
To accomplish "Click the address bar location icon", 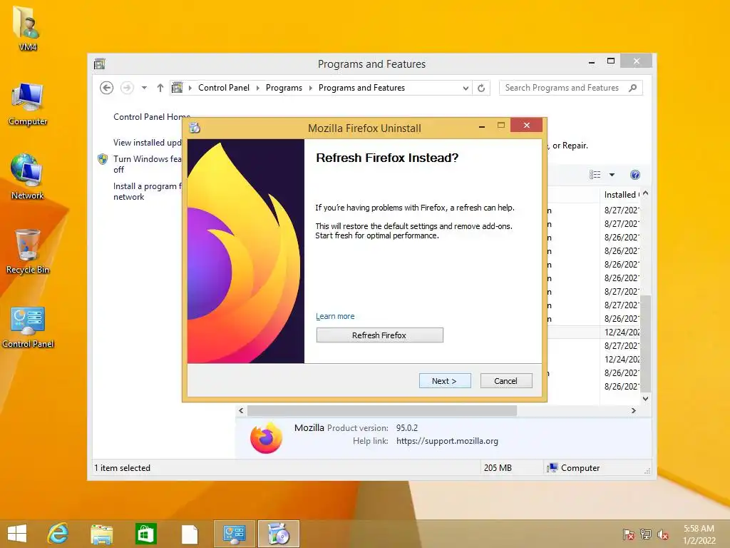I will pos(178,88).
